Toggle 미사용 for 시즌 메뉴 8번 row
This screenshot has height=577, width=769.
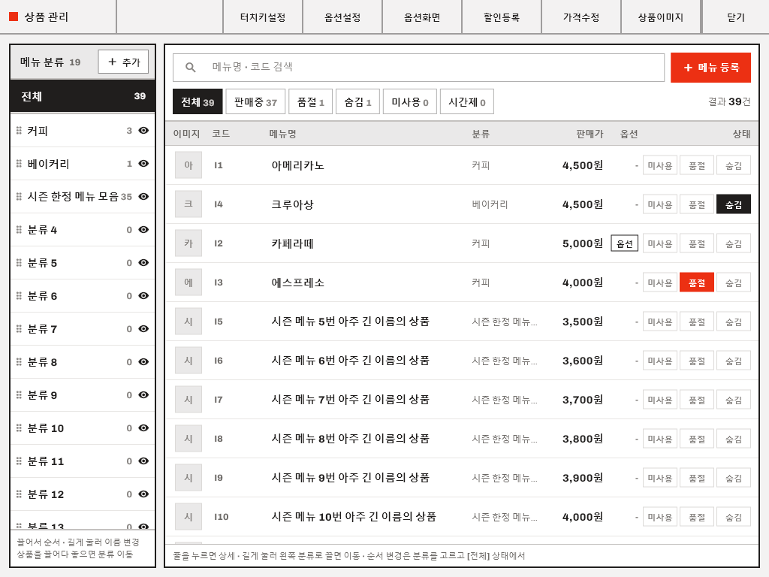point(659,439)
